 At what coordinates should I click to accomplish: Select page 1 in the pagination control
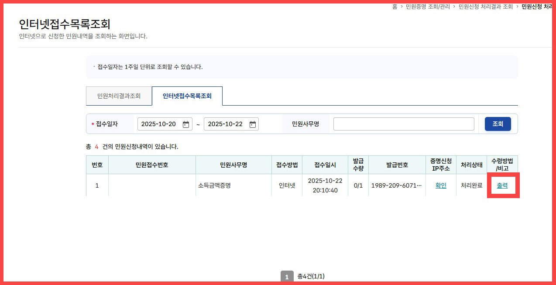(x=287, y=276)
